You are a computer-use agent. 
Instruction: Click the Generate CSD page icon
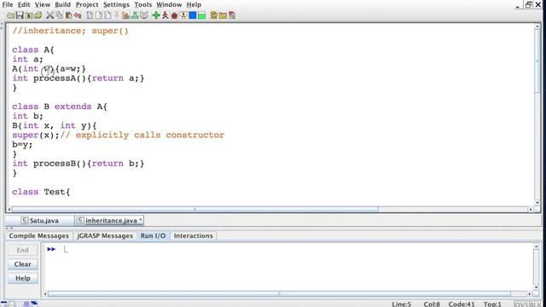[x=90, y=15]
